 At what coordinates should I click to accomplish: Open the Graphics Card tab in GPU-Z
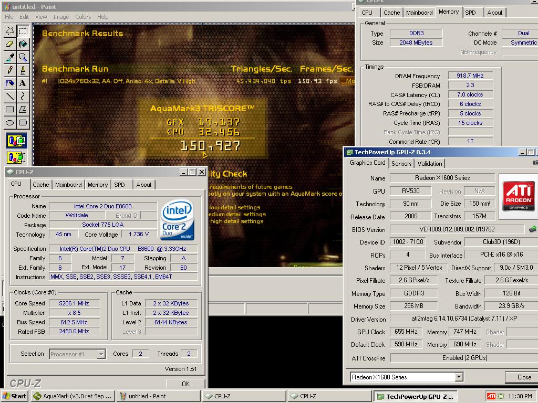point(367,163)
